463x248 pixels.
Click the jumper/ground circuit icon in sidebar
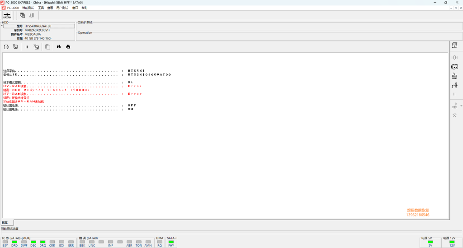click(x=454, y=85)
